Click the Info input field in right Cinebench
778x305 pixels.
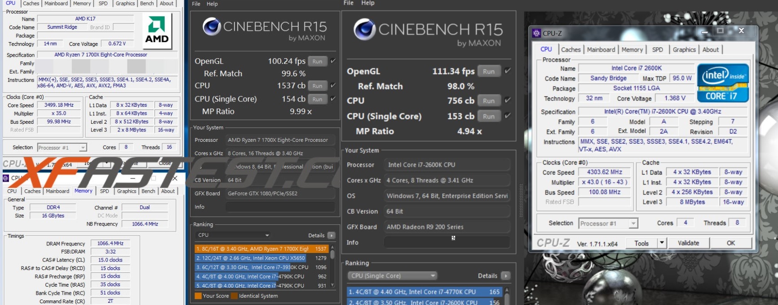(x=447, y=242)
